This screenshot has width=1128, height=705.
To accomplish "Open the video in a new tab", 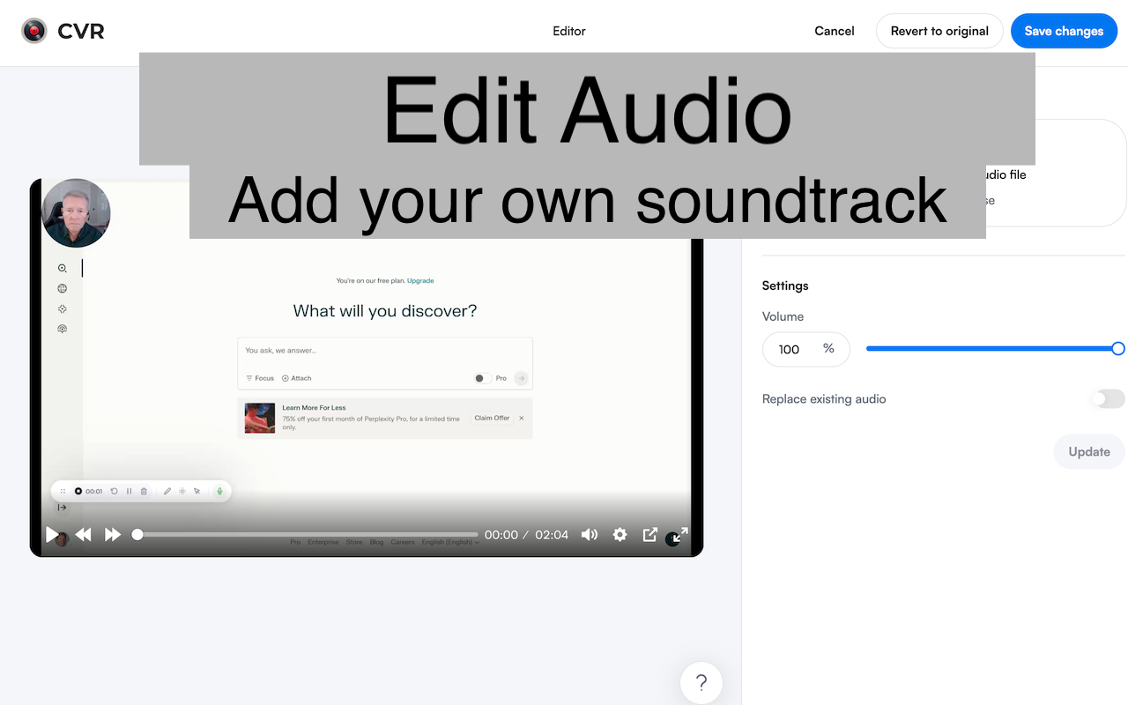I will pyautogui.click(x=649, y=534).
